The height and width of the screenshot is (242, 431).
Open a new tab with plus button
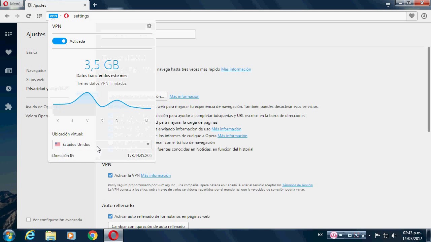pos(95,5)
